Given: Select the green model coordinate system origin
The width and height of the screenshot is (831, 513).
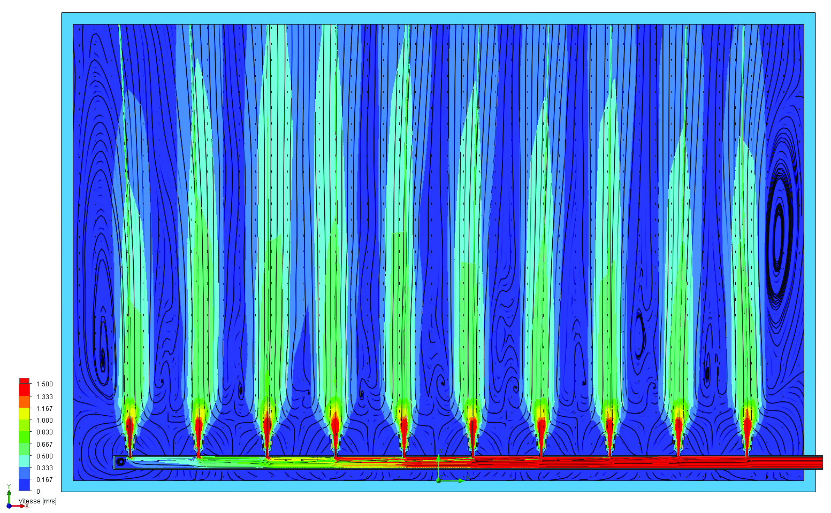Looking at the screenshot, I should pos(438,480).
